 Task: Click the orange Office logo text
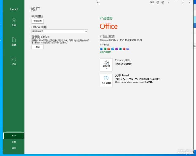coord(109,26)
